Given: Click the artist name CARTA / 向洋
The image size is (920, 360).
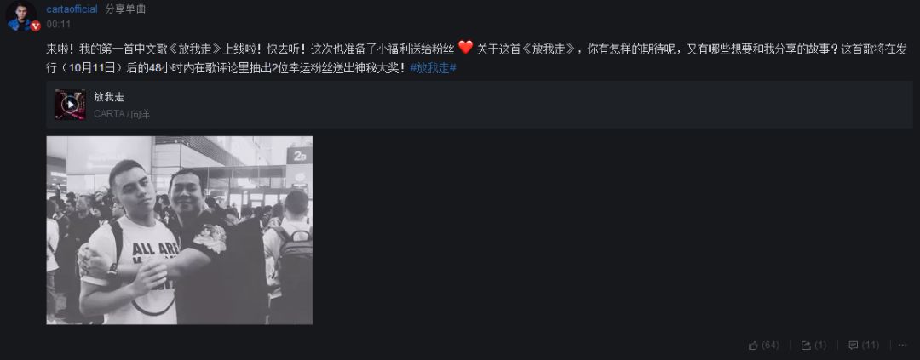Looking at the screenshot, I should [x=122, y=114].
